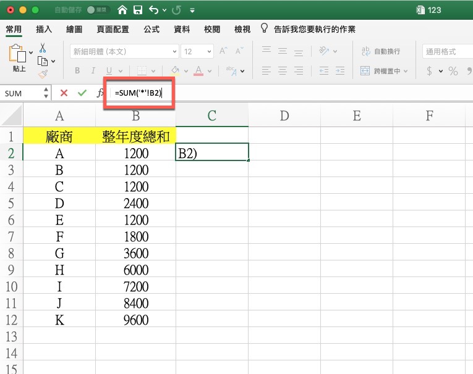Confirm formula with the green checkmark
Screen dimensions: 473x374
[x=82, y=93]
